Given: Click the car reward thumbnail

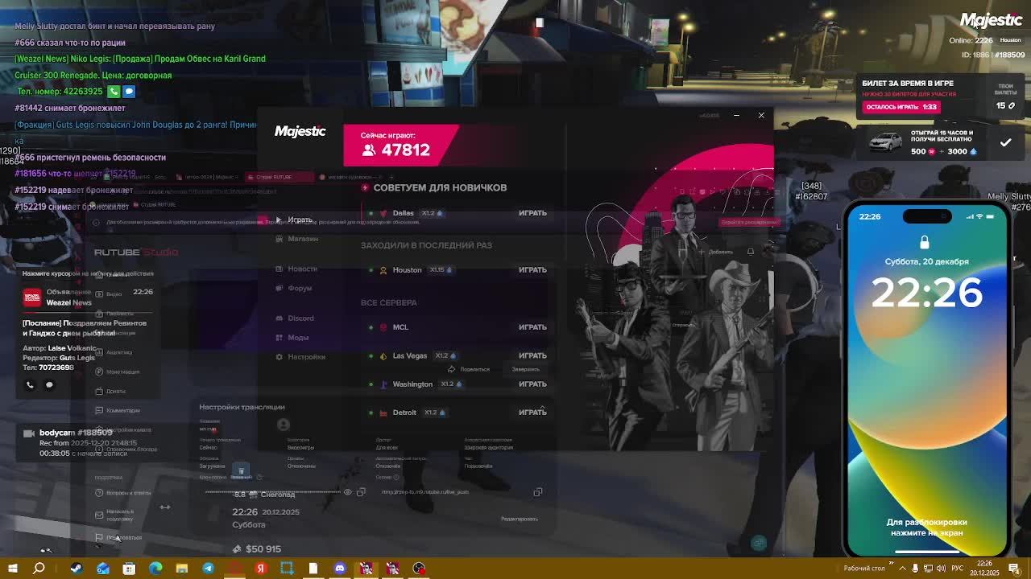Looking at the screenshot, I should tap(887, 142).
